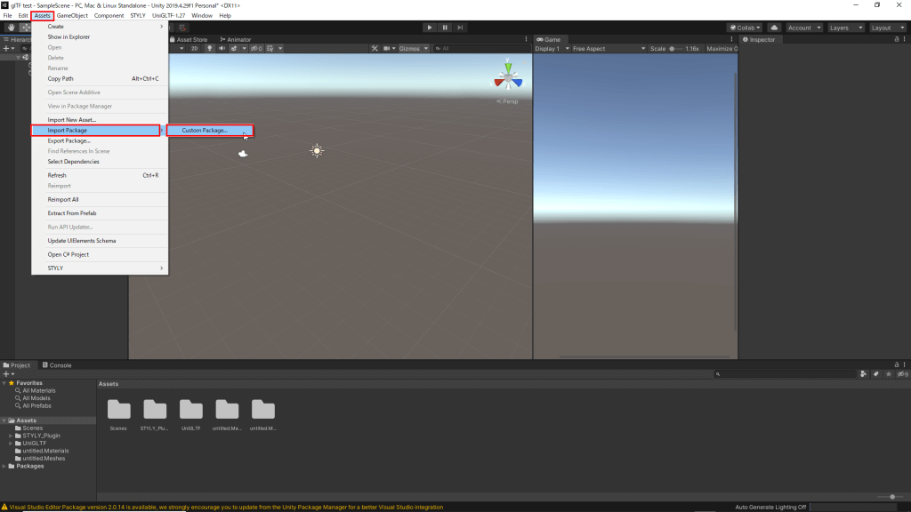Toggle scene lighting with the bulb icon
The height and width of the screenshot is (512, 911).
pyautogui.click(x=210, y=48)
